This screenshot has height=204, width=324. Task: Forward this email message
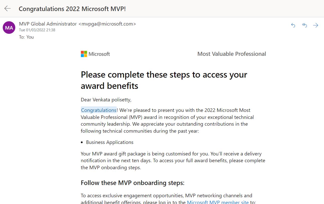316,25
